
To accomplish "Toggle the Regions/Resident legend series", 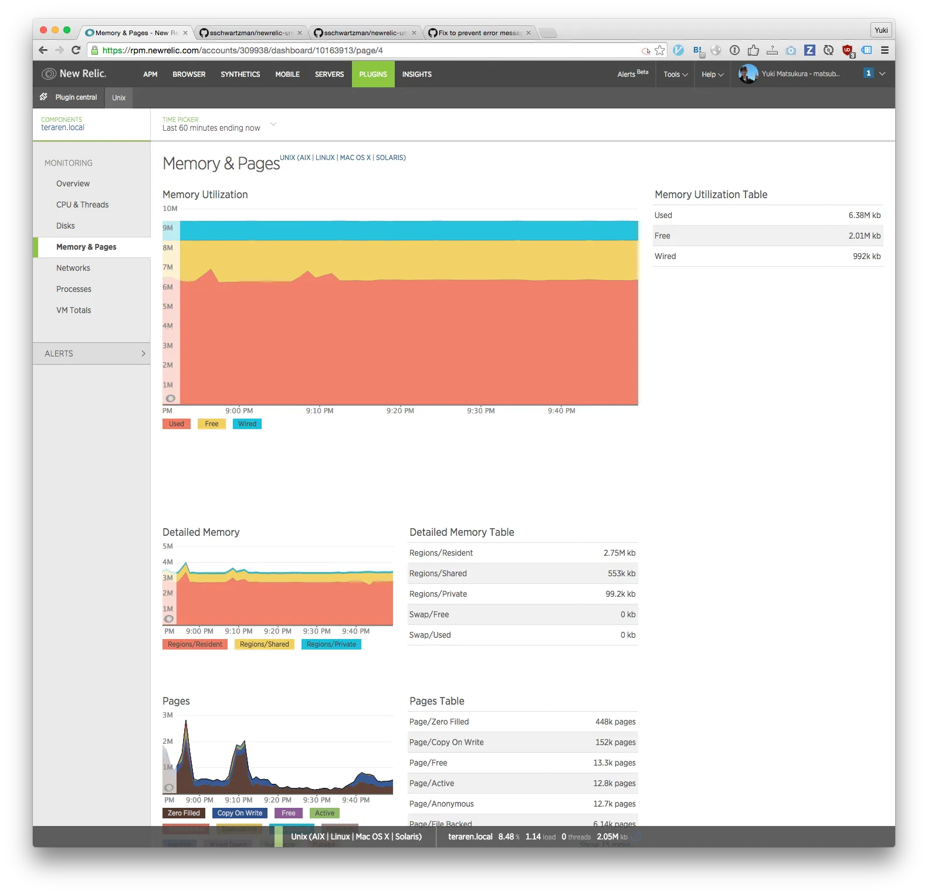I will (x=195, y=644).
